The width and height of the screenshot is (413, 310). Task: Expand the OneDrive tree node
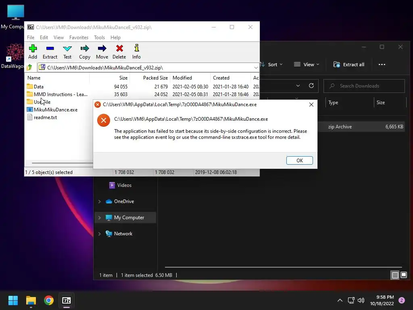[100, 201]
